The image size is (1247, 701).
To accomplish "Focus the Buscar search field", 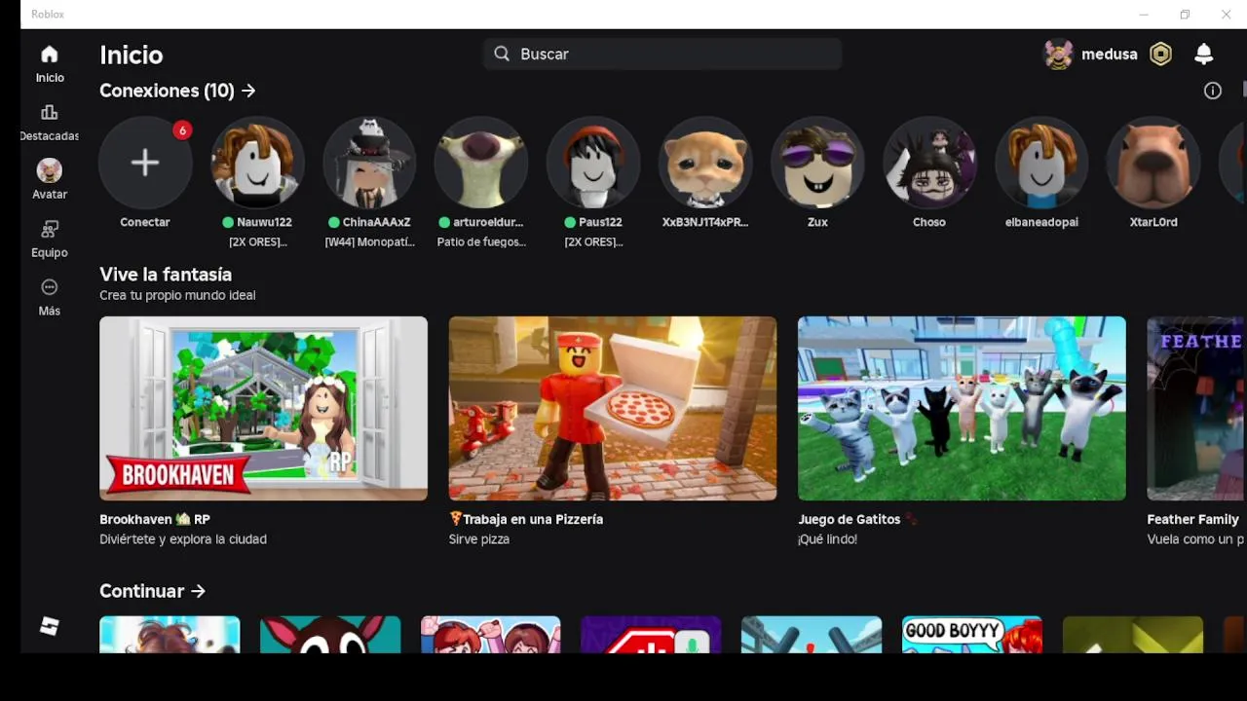I will coord(662,54).
